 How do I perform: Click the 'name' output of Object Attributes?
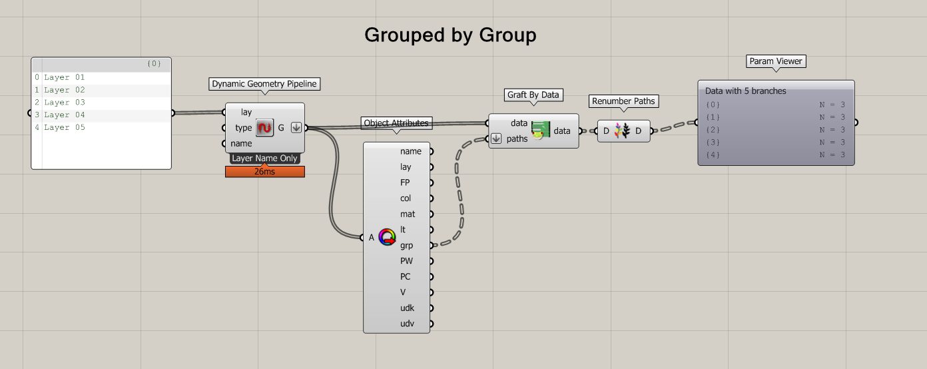[411, 151]
